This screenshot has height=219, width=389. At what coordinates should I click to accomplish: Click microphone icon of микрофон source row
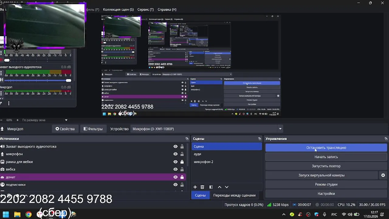coord(2,154)
